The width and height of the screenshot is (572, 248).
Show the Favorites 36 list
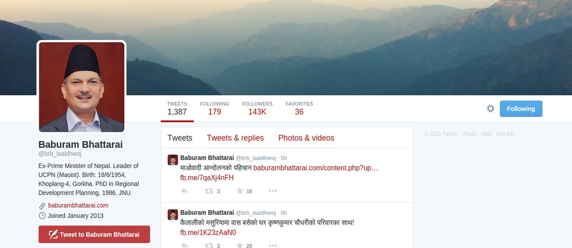click(x=299, y=108)
